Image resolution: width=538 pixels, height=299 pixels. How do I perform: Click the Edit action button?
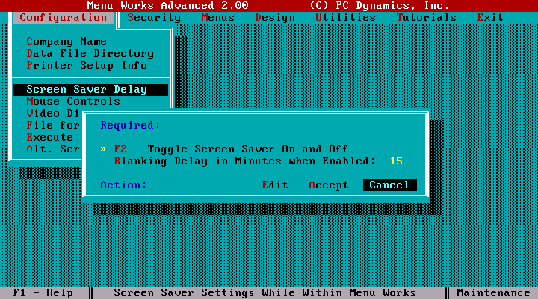click(275, 185)
